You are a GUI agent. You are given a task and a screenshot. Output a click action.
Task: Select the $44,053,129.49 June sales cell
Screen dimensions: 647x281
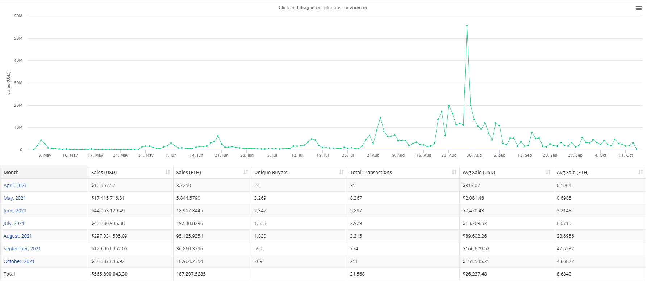click(131, 210)
